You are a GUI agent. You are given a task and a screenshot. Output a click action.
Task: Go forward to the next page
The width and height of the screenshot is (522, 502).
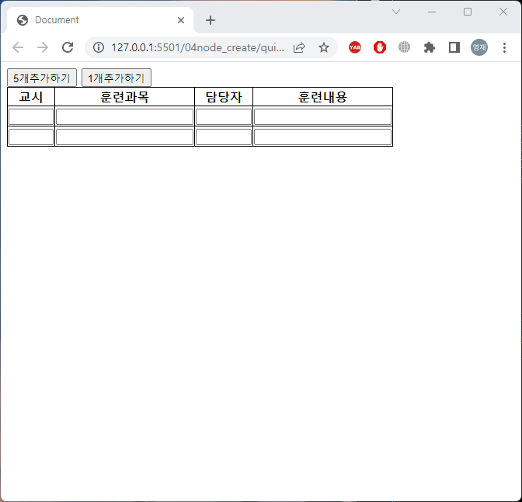pos(43,47)
